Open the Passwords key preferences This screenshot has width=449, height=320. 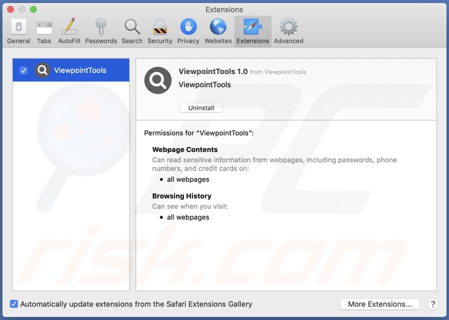click(101, 31)
